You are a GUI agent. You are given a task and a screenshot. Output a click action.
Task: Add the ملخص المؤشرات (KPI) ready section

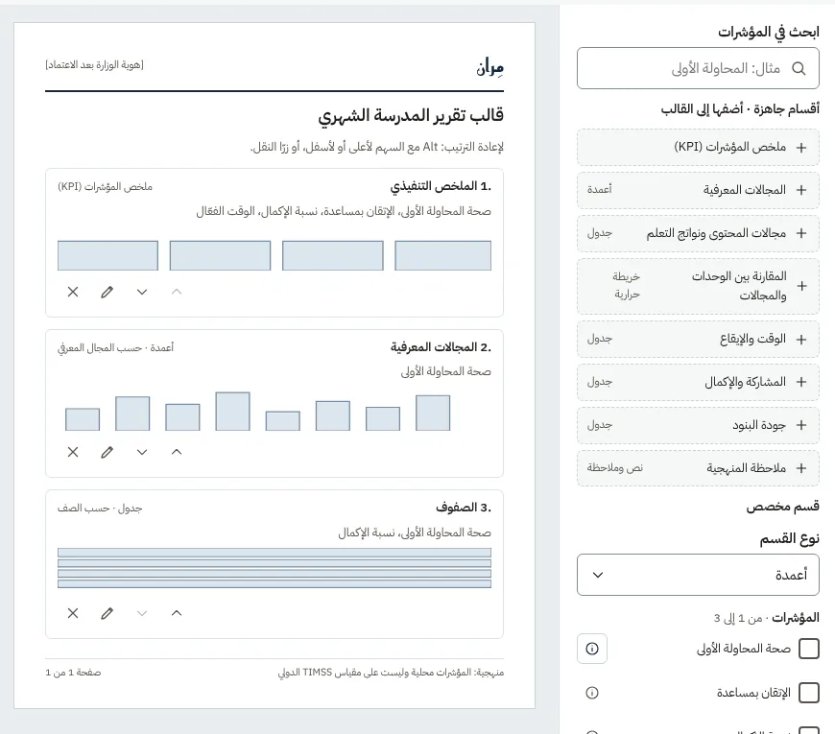(698, 148)
